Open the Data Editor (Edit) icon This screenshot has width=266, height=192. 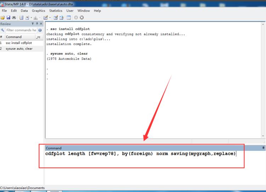[x=56, y=17]
